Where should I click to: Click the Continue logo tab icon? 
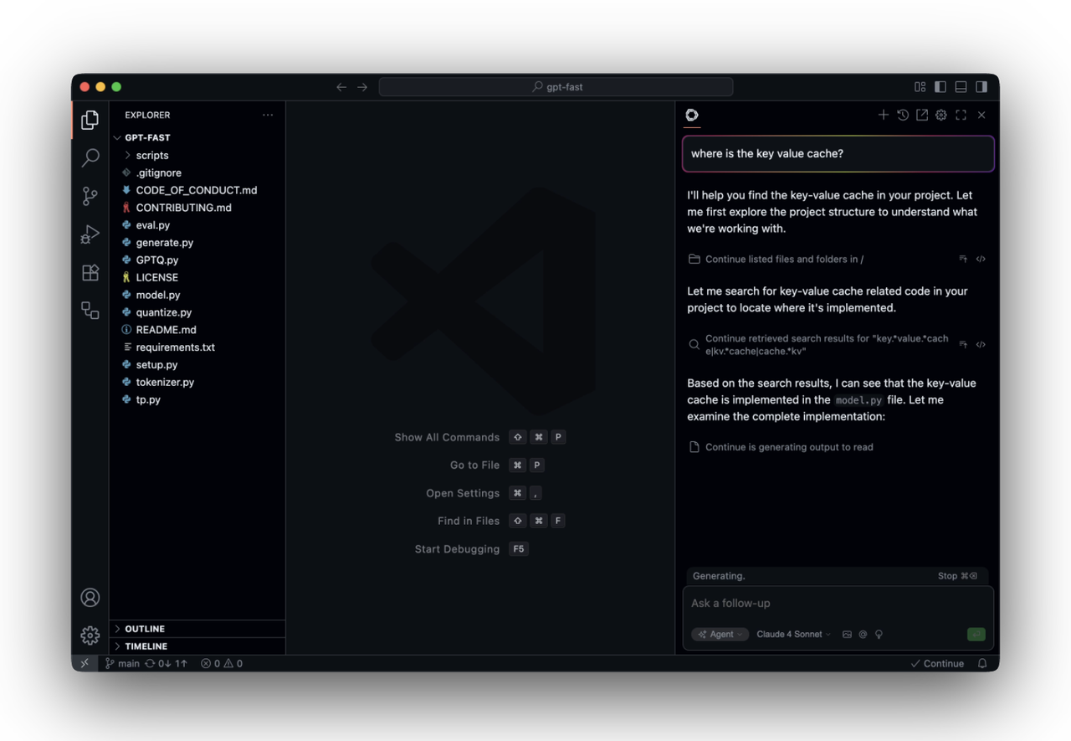tap(692, 116)
